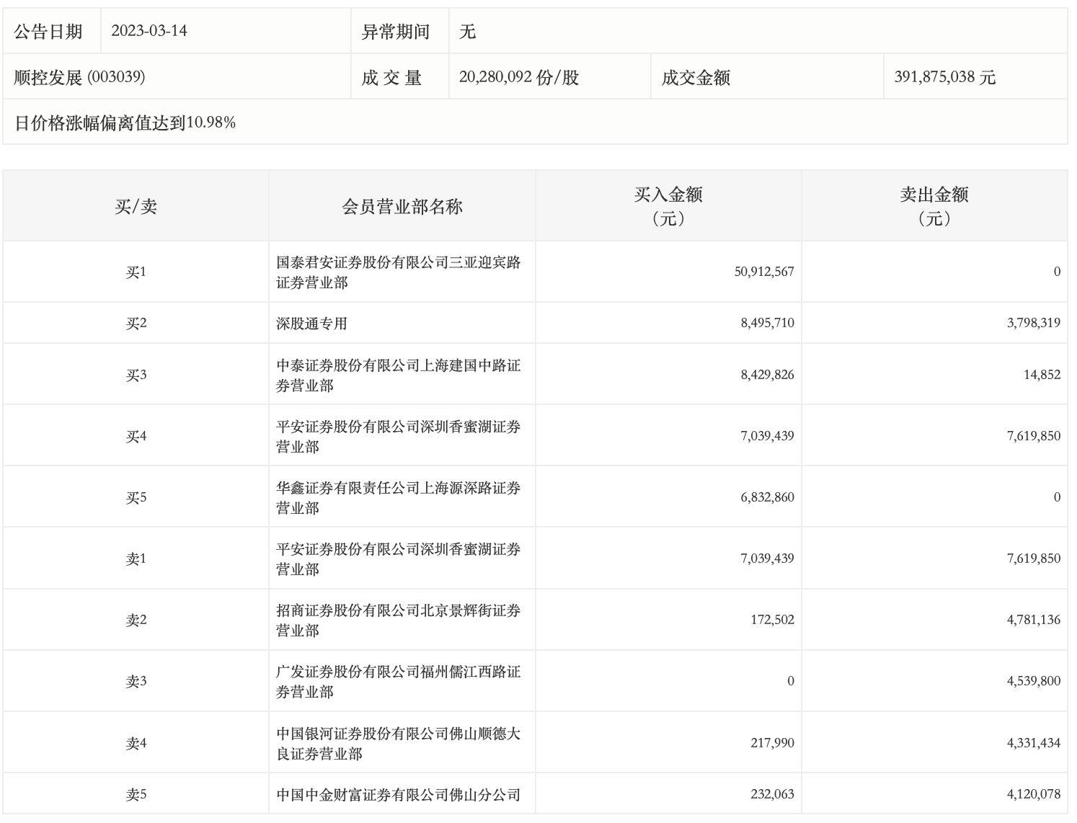Click the 2023-03-14 announcement date value
The width and height of the screenshot is (1077, 823).
(149, 31)
